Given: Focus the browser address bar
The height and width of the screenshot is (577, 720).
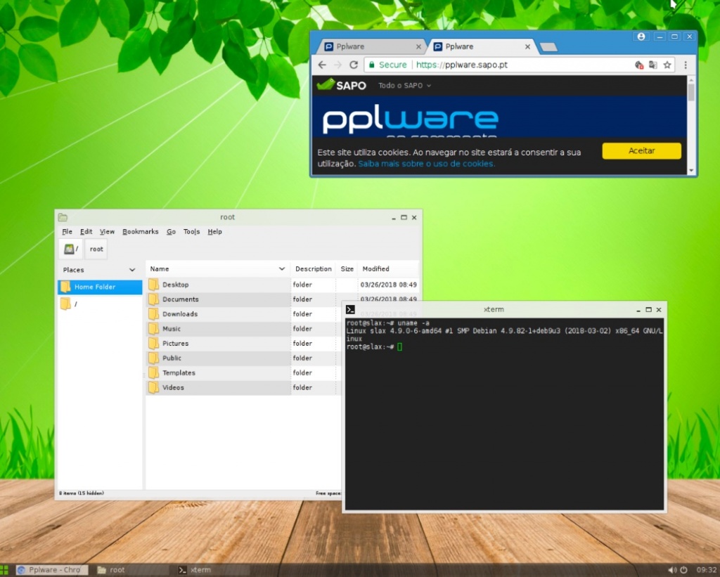Looking at the screenshot, I should click(492, 65).
